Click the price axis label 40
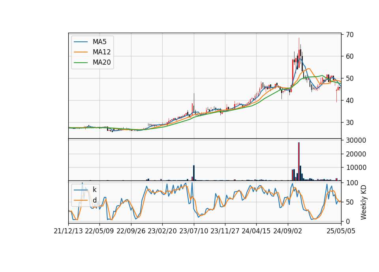Viewport: 379px width, 272px height. [x=350, y=101]
